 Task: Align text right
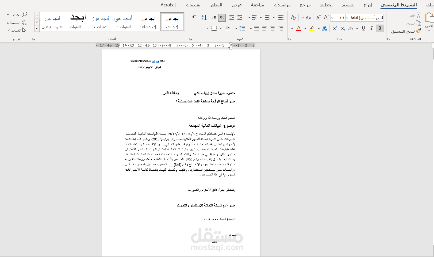281,28
